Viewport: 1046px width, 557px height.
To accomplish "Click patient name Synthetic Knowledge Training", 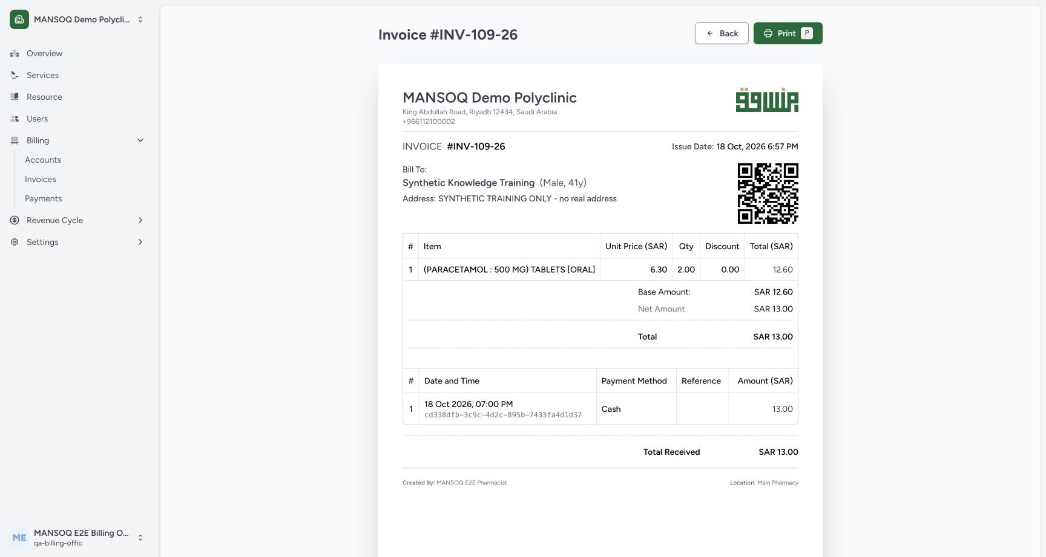I will click(469, 183).
